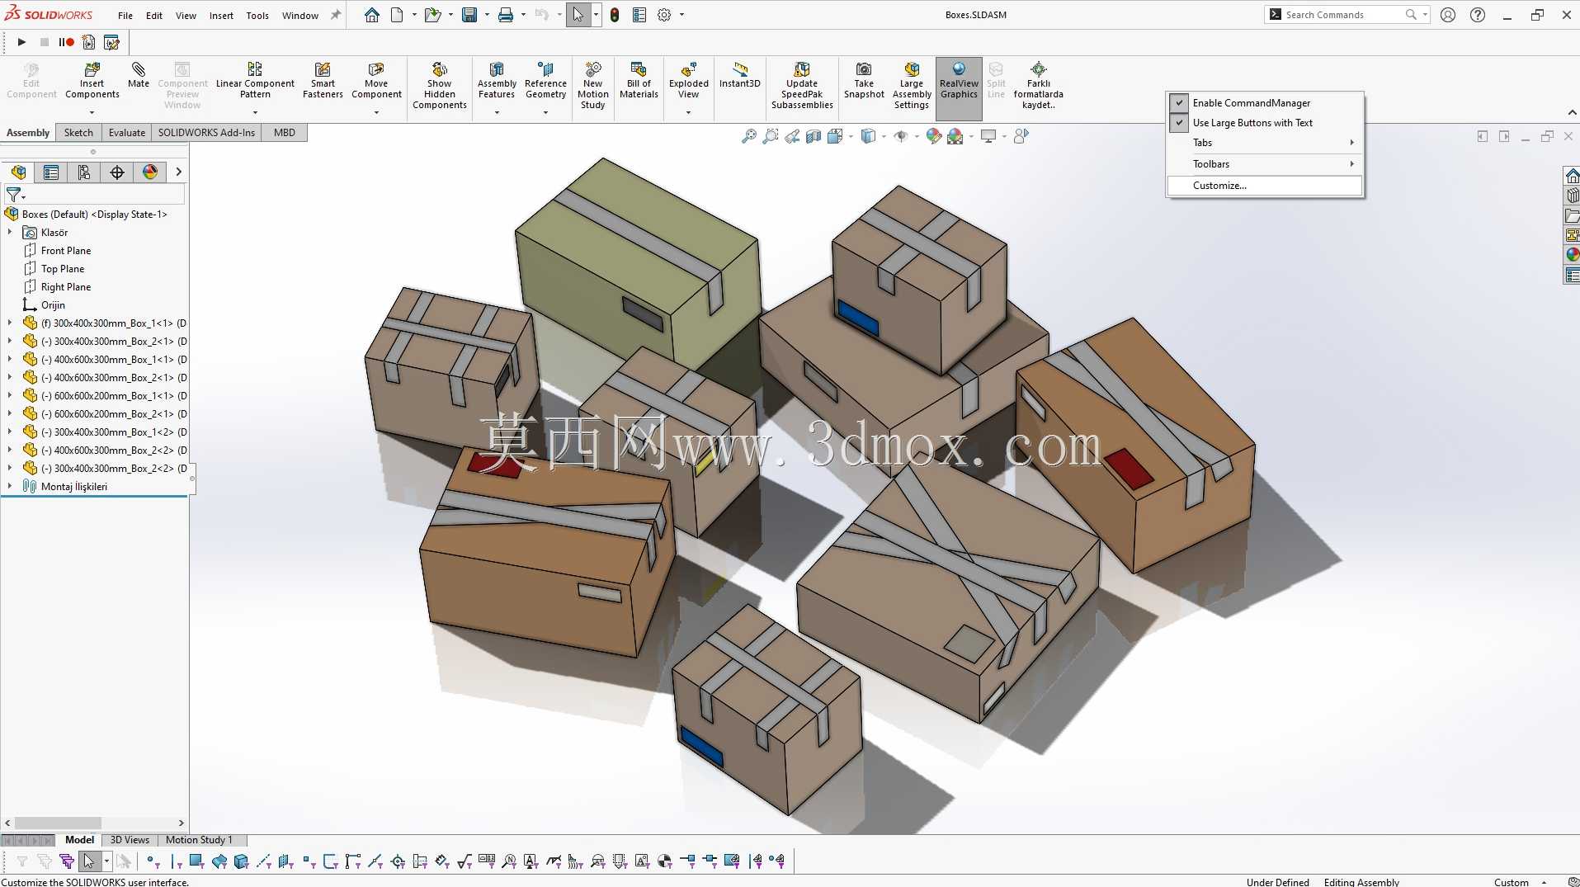Expand more FeatureManager tabs chevron
Image resolution: width=1580 pixels, height=887 pixels.
[178, 172]
